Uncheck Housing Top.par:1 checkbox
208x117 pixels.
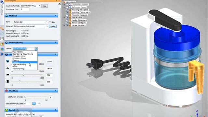pyautogui.click(x=67, y=15)
